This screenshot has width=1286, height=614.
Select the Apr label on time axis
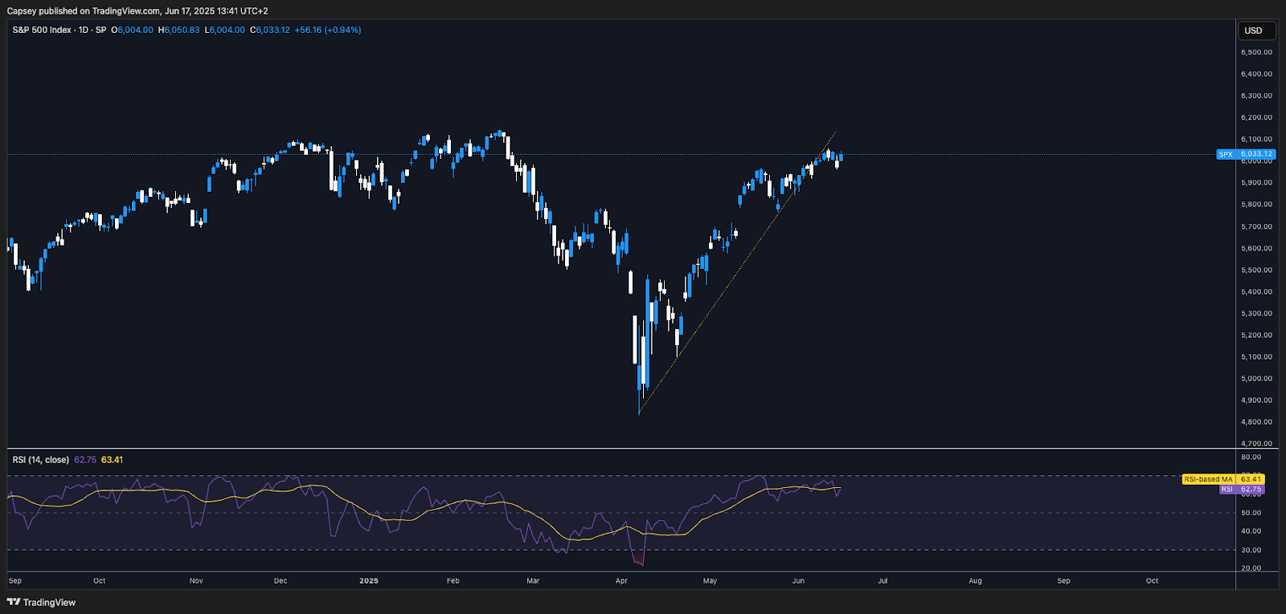[x=621, y=580]
